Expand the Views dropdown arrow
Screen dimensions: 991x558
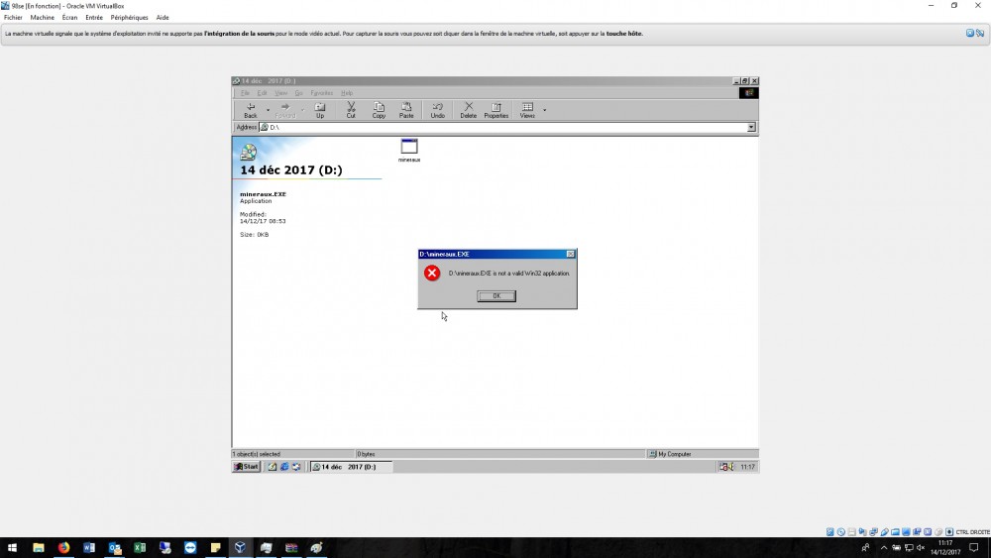(x=545, y=110)
